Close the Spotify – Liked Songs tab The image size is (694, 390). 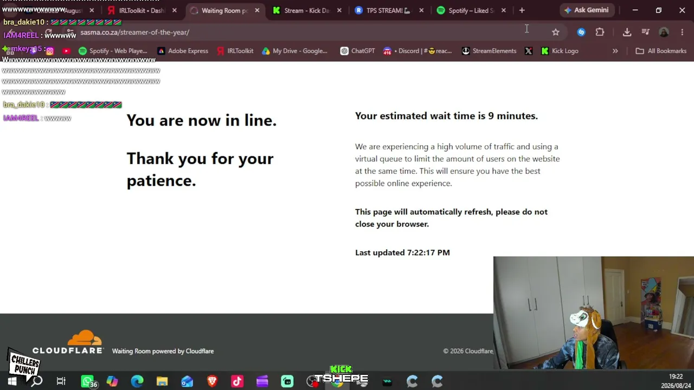[x=504, y=10]
